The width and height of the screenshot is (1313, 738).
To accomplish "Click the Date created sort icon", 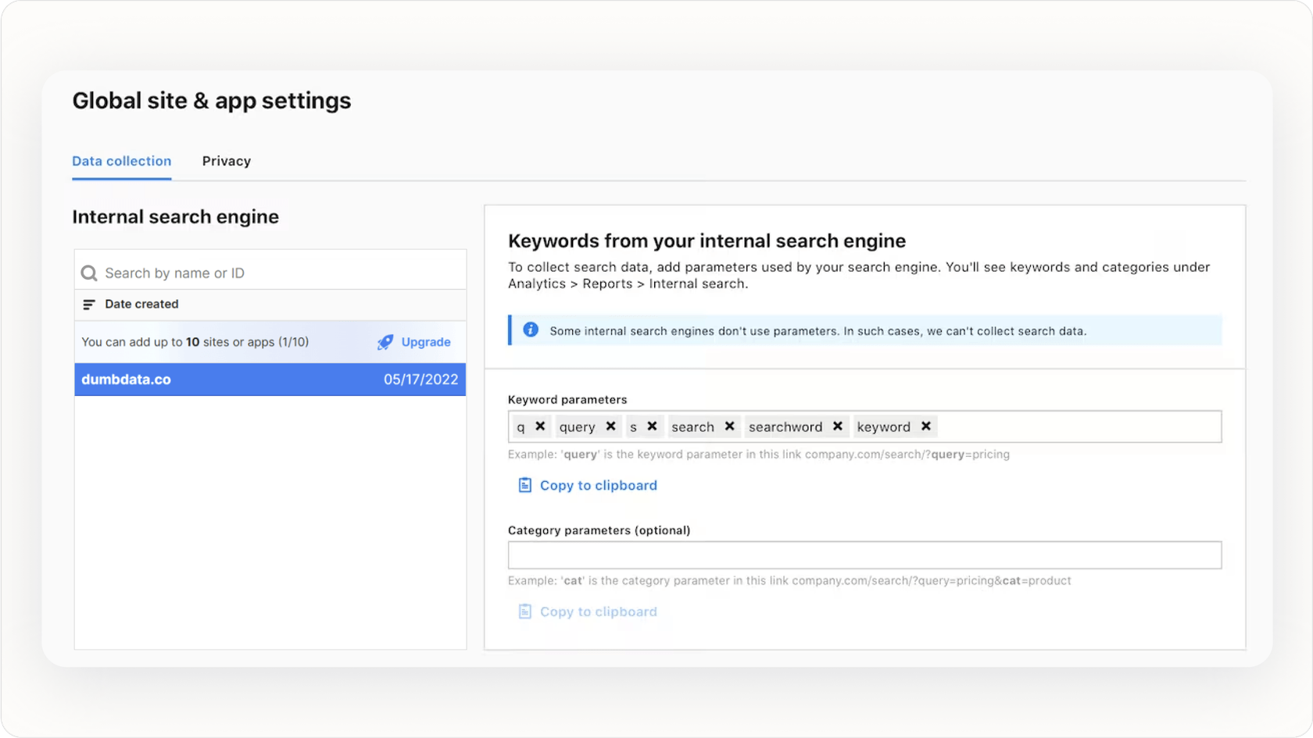I will (x=88, y=305).
